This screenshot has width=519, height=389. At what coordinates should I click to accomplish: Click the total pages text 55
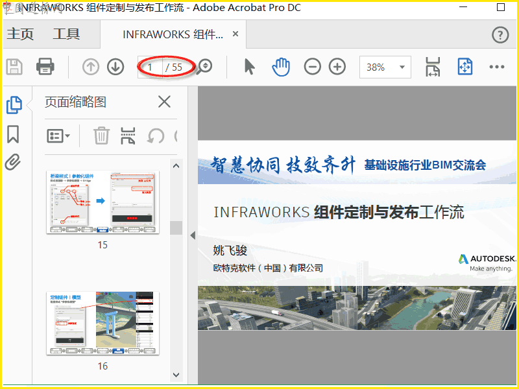coord(177,67)
